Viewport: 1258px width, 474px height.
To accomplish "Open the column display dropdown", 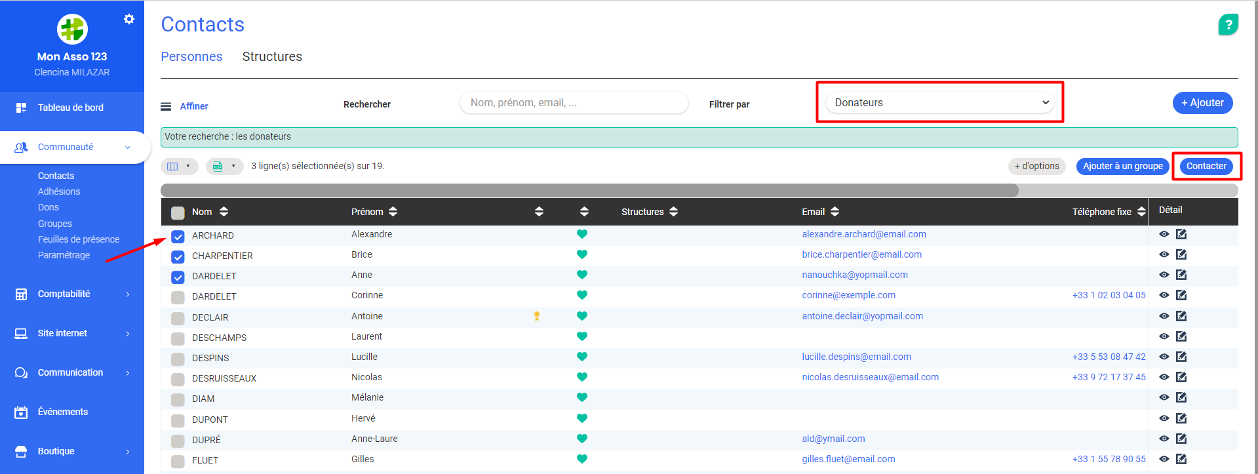I will coord(179,167).
